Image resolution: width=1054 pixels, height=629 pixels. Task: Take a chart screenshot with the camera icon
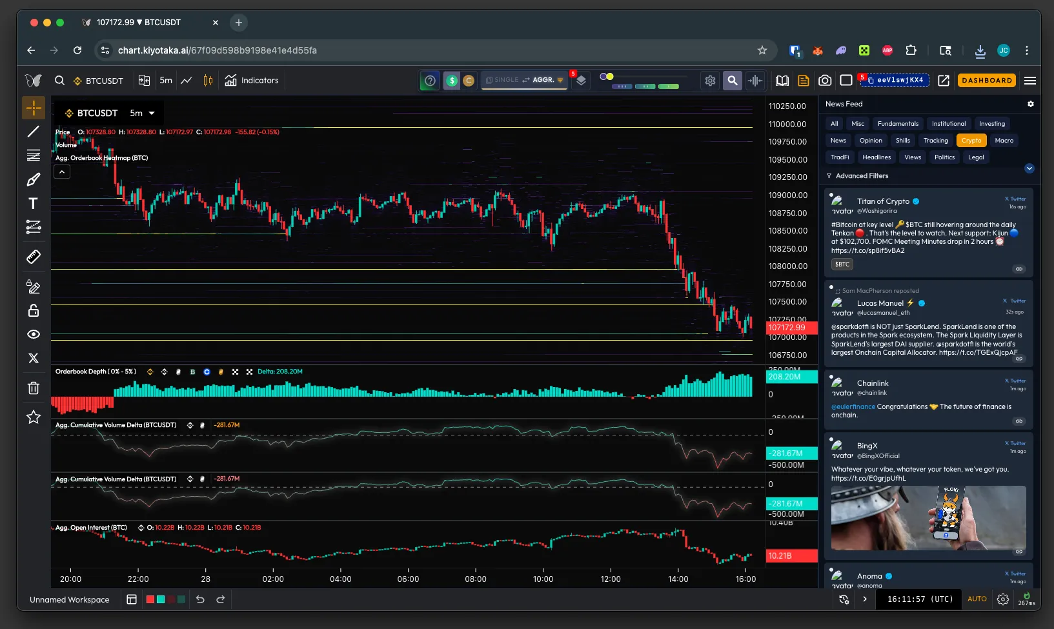[824, 81]
